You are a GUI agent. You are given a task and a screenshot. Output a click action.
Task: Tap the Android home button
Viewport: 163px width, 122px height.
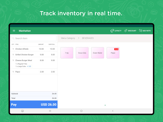[81, 111]
